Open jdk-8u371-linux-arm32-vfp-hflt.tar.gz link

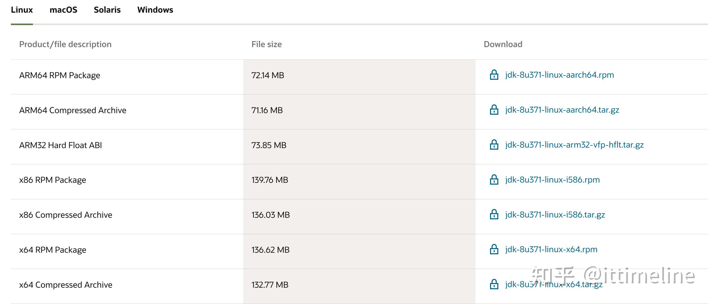(574, 145)
